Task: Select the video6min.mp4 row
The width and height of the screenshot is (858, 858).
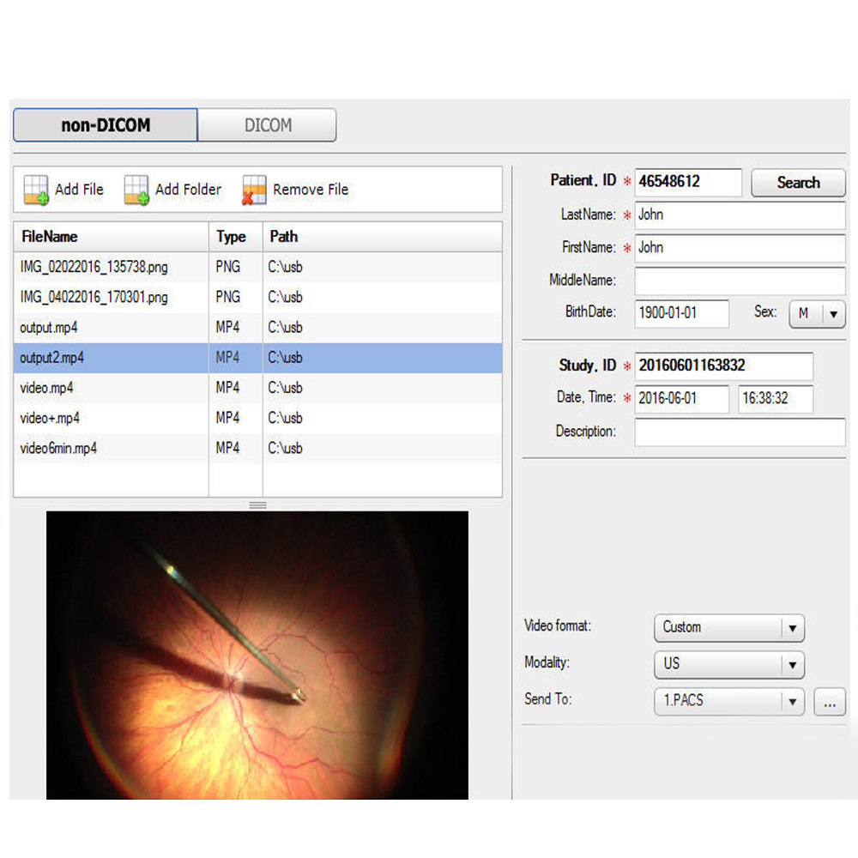Action: [257, 449]
